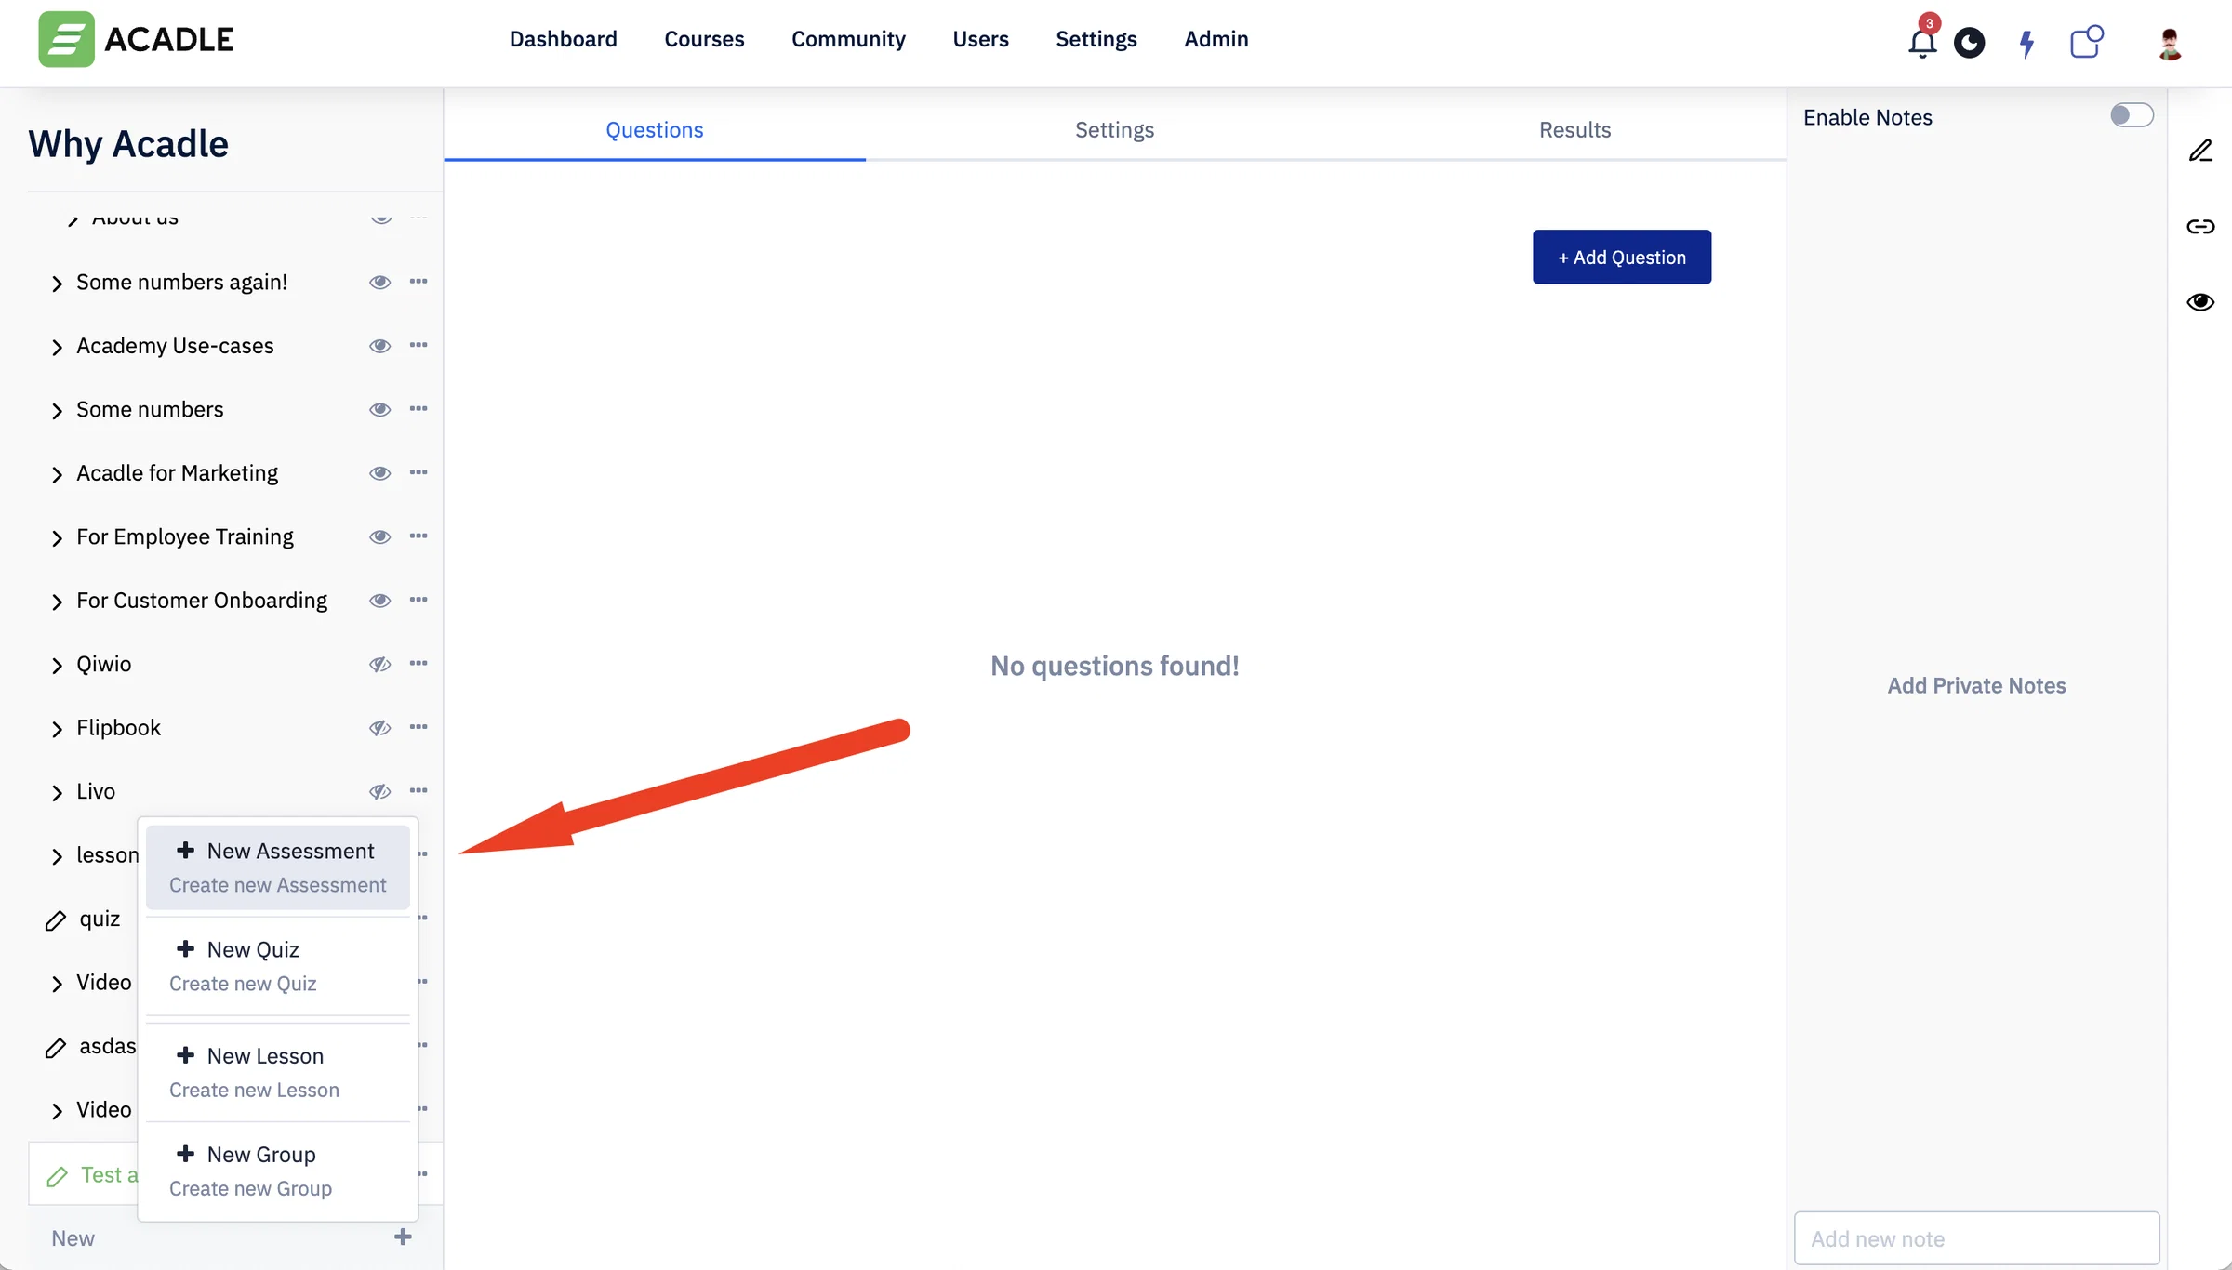Expand the Flipbook group

point(57,729)
